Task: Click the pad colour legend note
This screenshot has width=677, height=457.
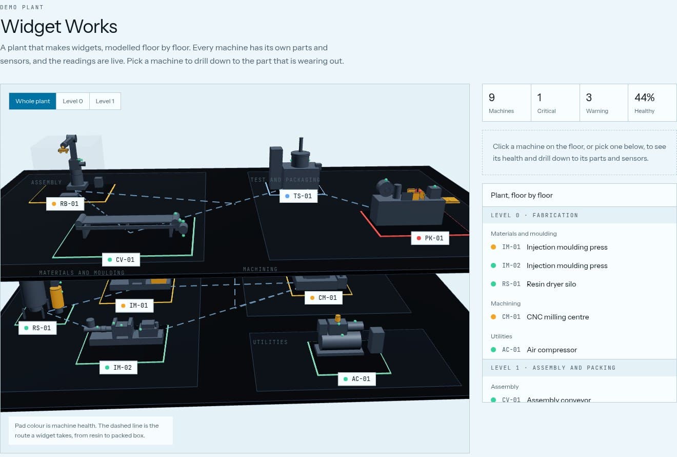Action: (91, 430)
